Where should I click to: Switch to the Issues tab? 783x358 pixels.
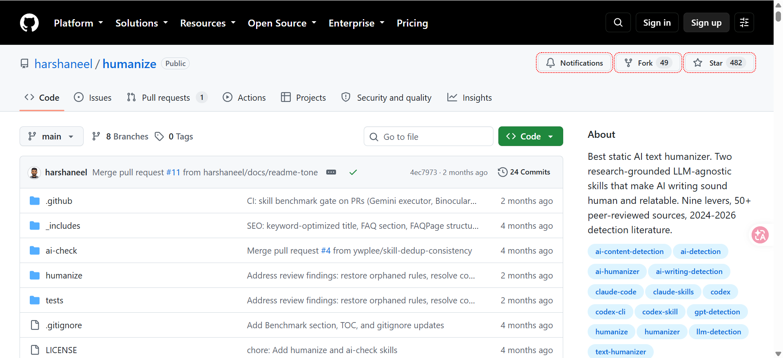[x=93, y=97]
